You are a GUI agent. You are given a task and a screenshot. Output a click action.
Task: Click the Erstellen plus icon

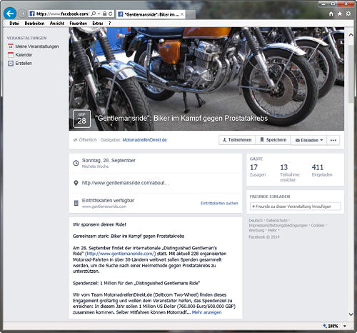click(11, 64)
